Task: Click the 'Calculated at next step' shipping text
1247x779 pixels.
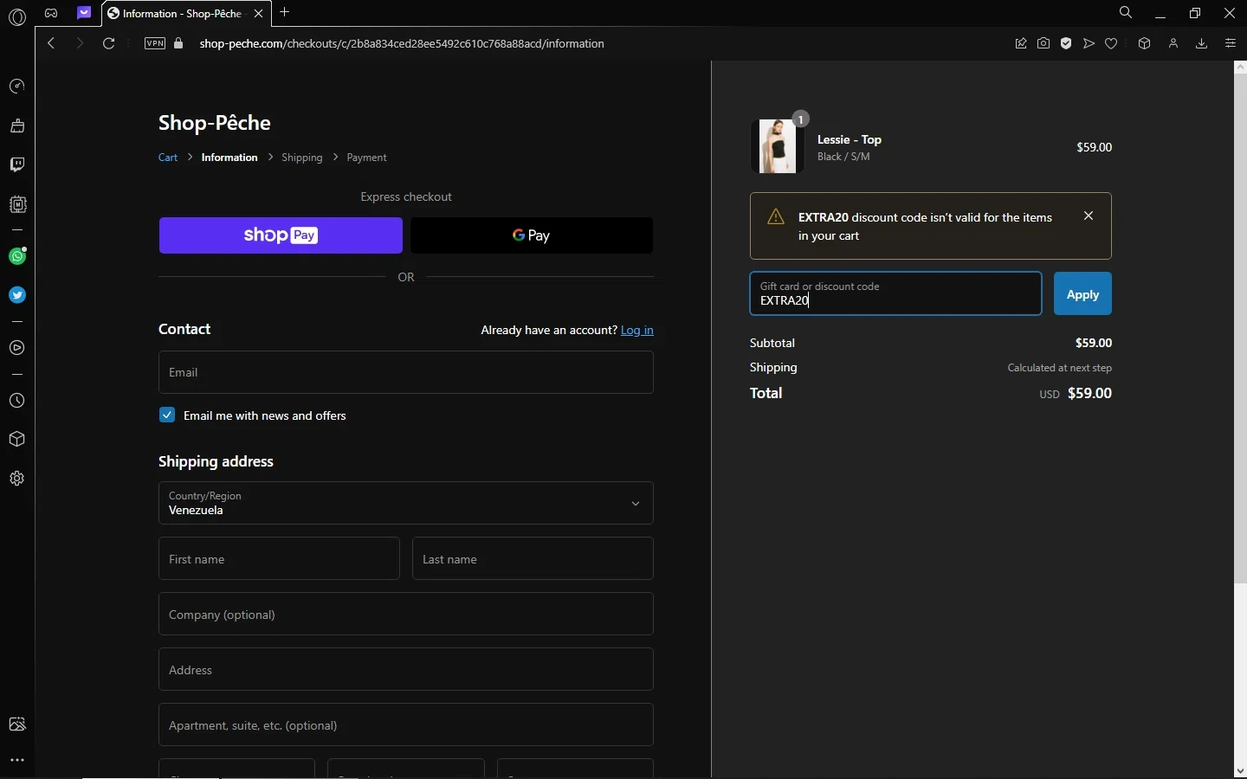Action: pyautogui.click(x=1060, y=368)
